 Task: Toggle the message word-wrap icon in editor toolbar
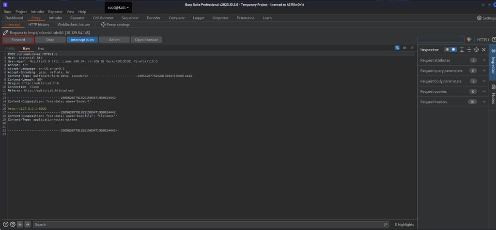pos(397,48)
